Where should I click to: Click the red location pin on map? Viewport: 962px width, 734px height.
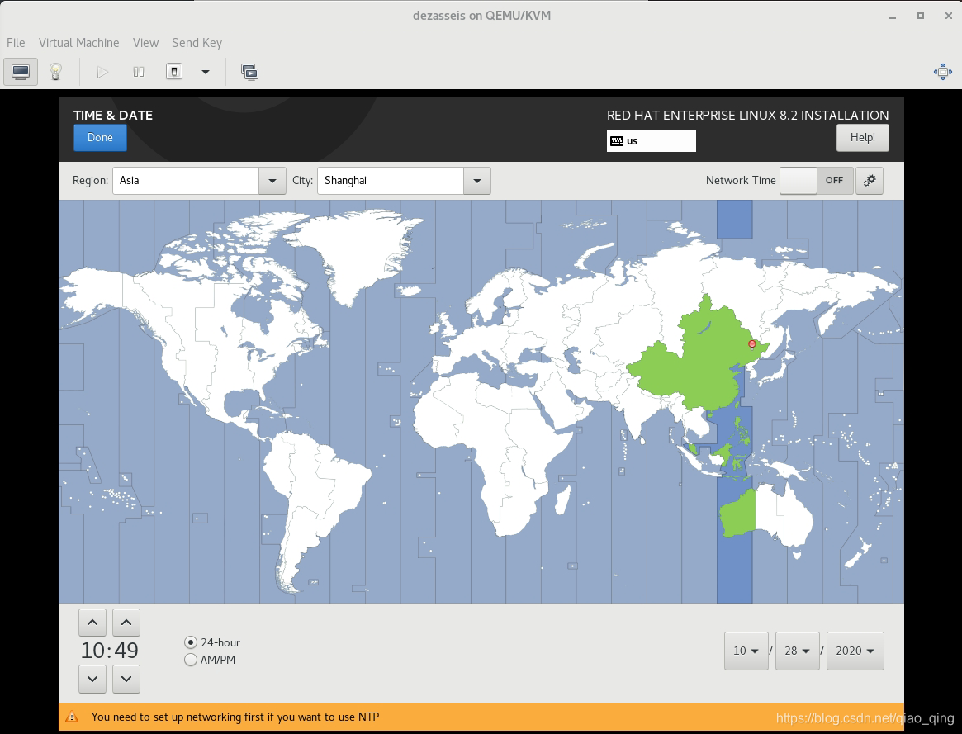coord(752,344)
